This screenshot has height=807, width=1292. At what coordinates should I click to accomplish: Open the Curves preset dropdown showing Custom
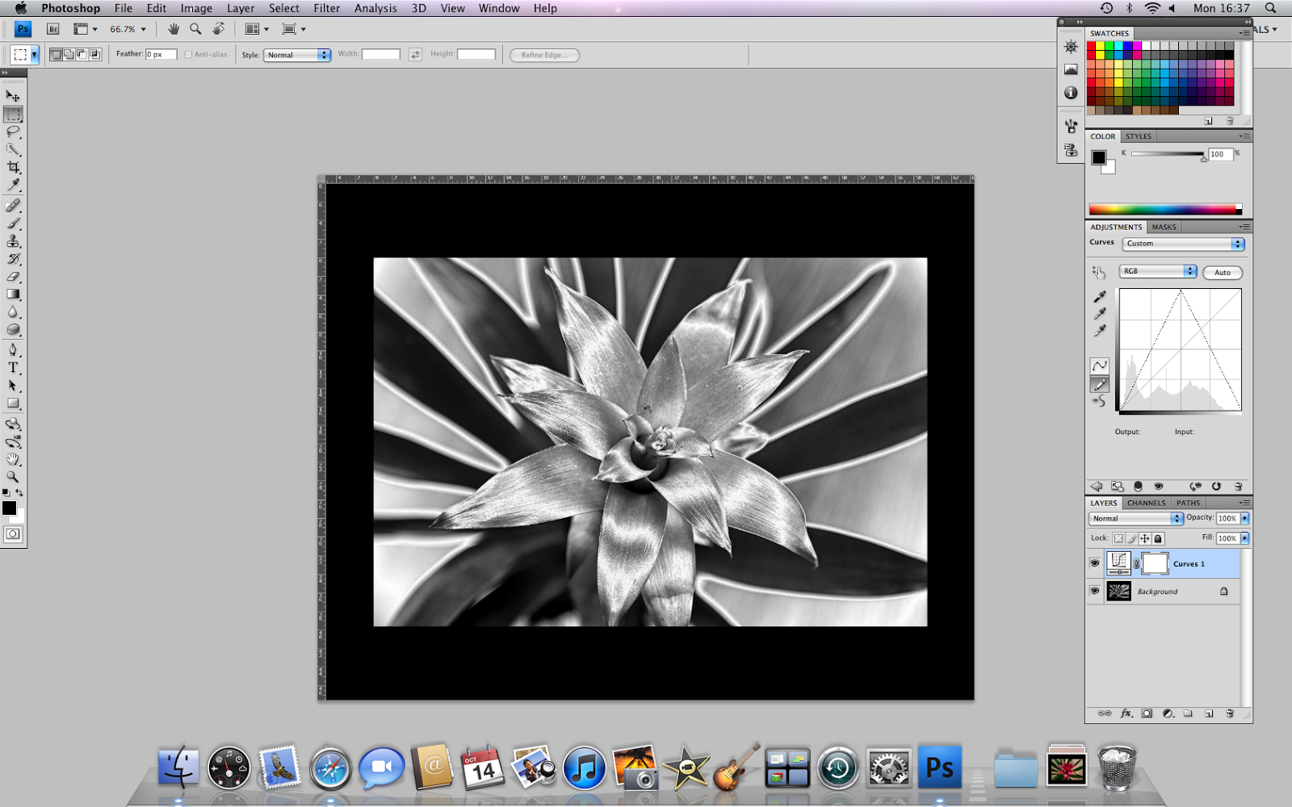1183,244
